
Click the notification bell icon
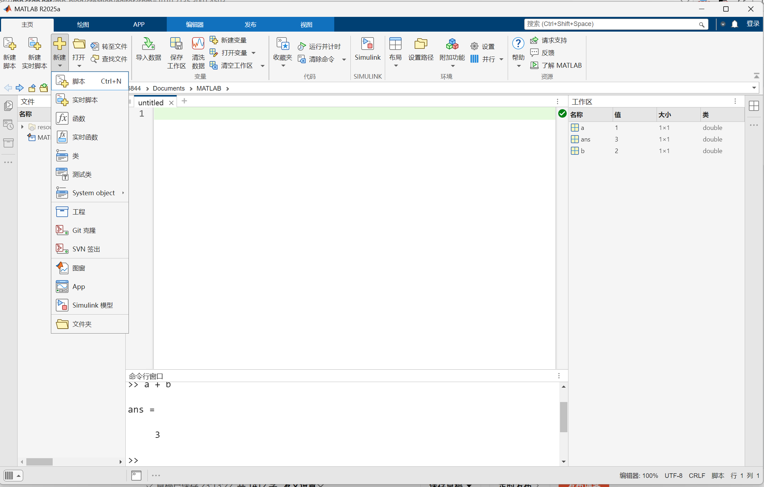pyautogui.click(x=735, y=24)
